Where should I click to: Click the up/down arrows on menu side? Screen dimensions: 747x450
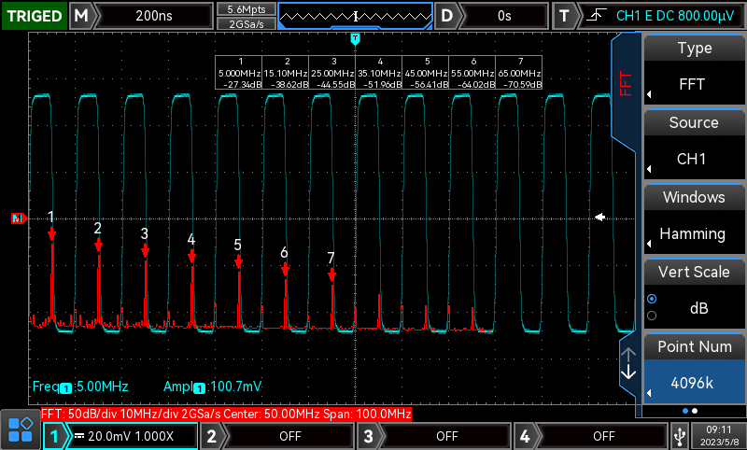pos(628,363)
